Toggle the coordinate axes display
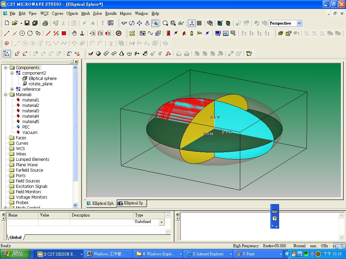346x259 pixels. tap(192, 23)
